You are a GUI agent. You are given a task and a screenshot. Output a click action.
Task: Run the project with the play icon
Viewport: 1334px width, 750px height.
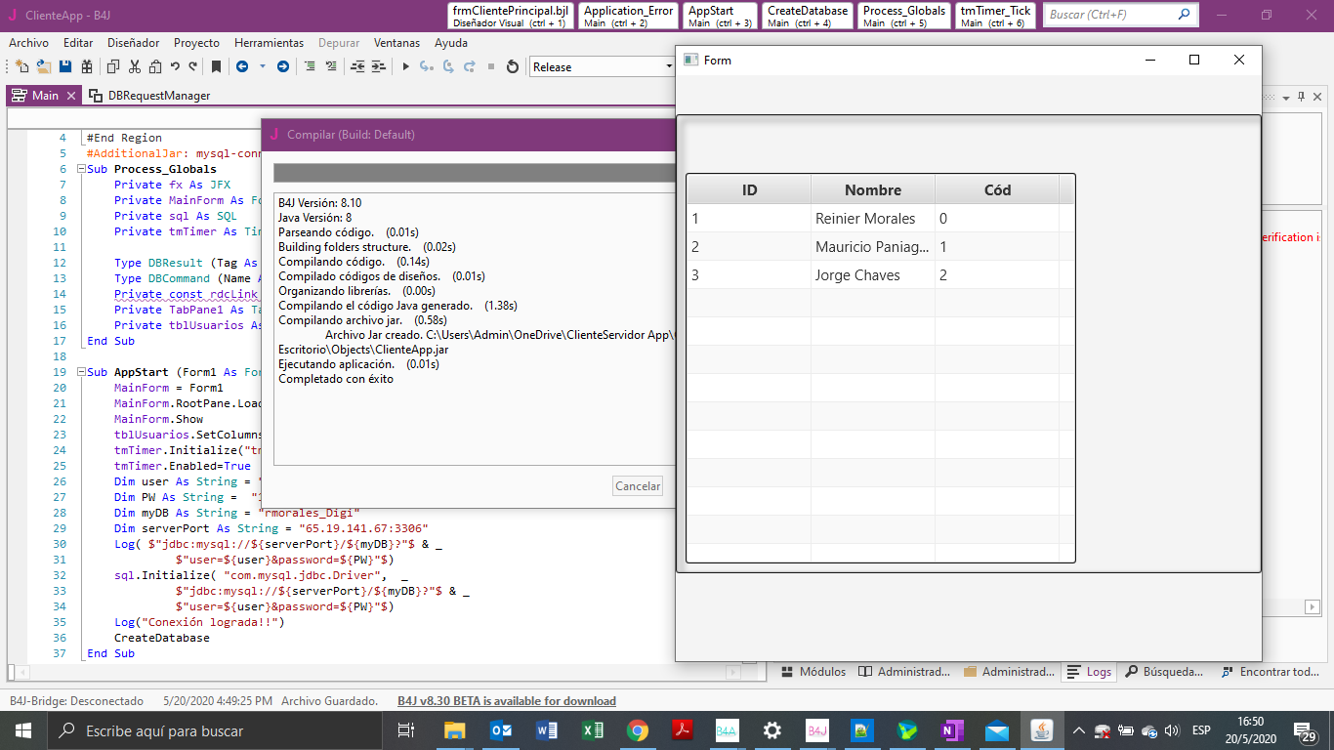click(x=406, y=66)
